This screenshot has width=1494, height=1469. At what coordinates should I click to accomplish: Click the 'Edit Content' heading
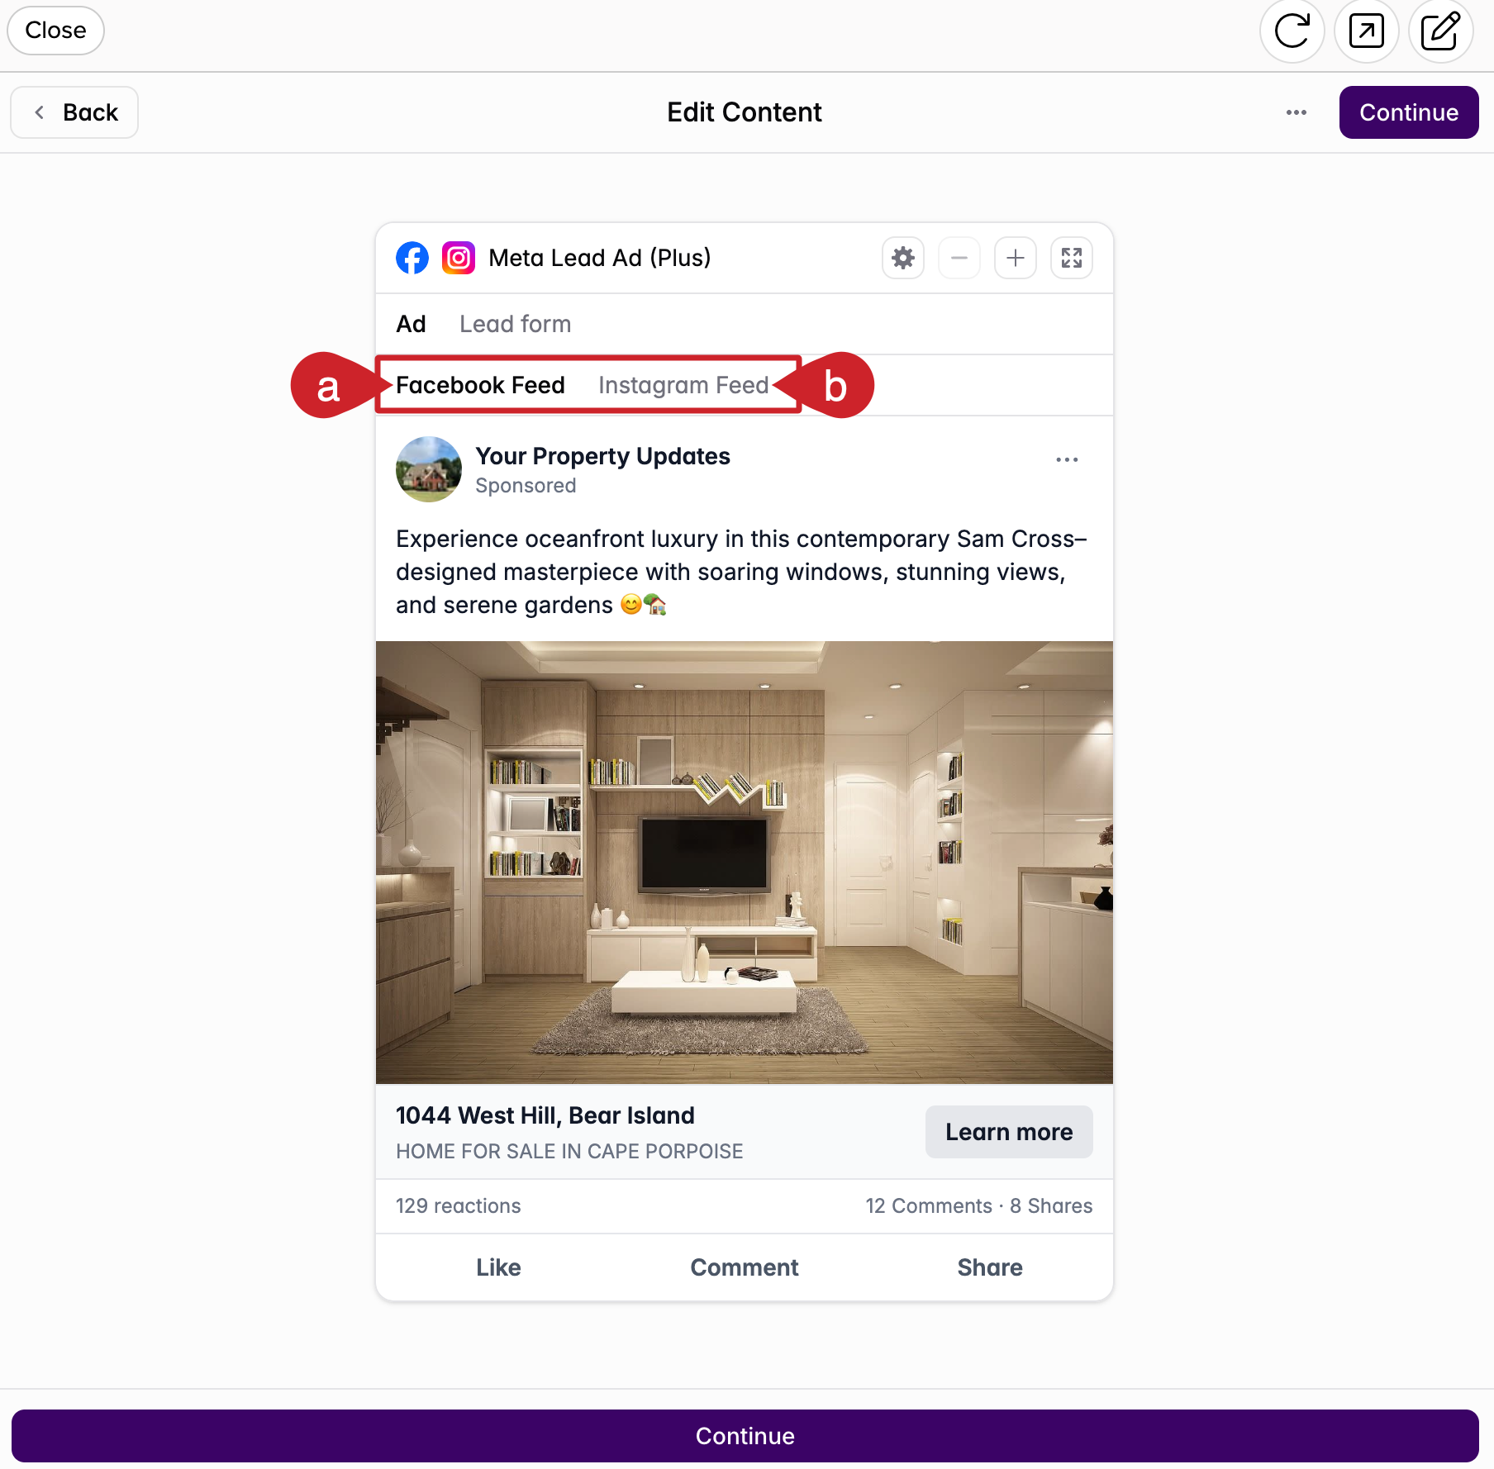pos(745,112)
